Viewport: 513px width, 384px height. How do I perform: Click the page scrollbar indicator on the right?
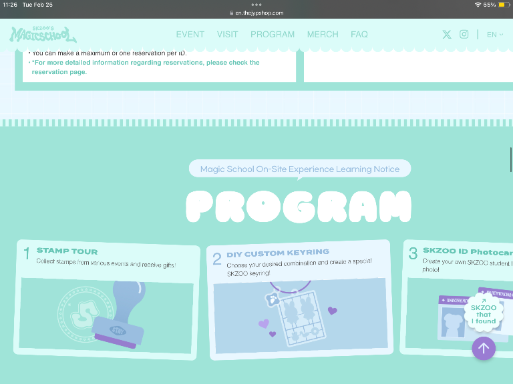pyautogui.click(x=511, y=160)
